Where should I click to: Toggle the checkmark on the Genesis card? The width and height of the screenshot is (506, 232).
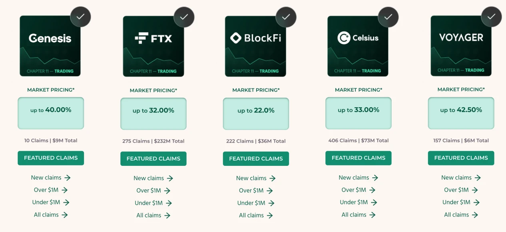tap(81, 16)
